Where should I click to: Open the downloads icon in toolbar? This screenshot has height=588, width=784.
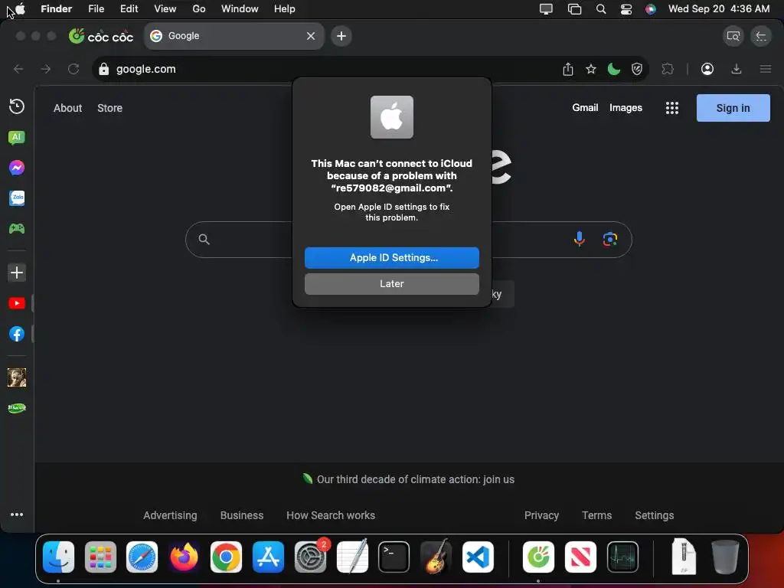tap(736, 69)
